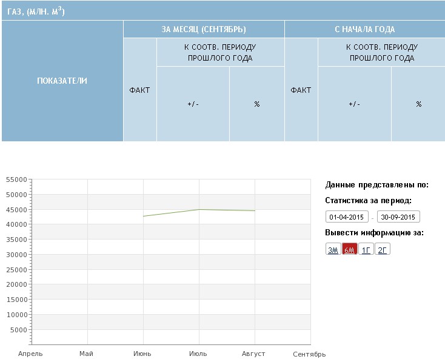Click the Апрель label on chart axis
The image size is (445, 359).
tap(30, 354)
